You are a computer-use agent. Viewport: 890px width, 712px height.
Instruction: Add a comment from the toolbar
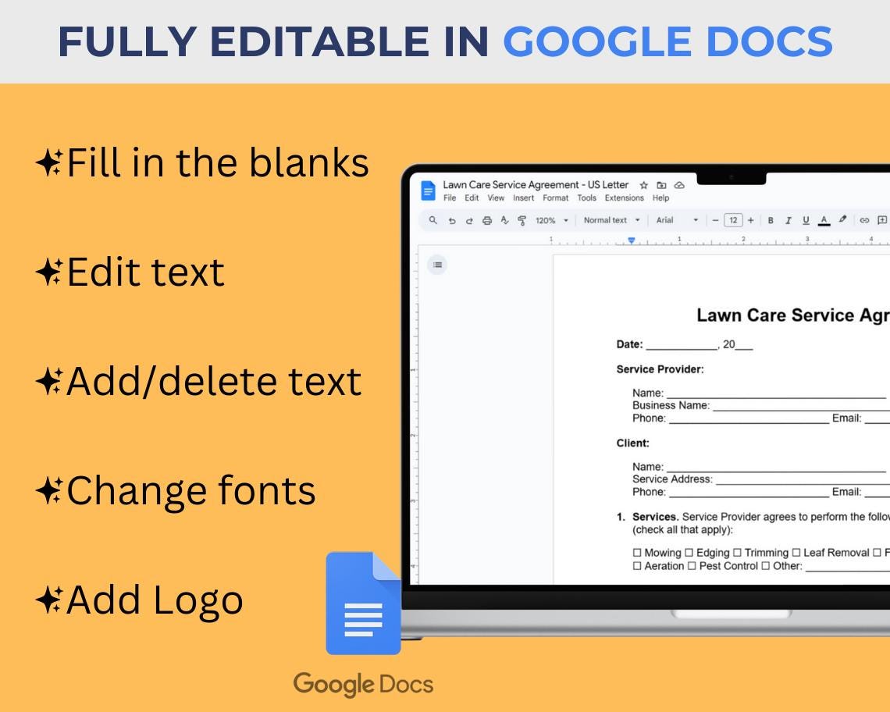882,220
